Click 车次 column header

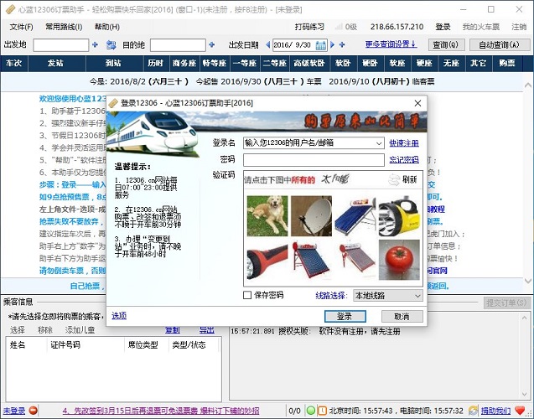coord(14,63)
